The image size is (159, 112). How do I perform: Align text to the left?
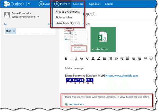coord(128,58)
